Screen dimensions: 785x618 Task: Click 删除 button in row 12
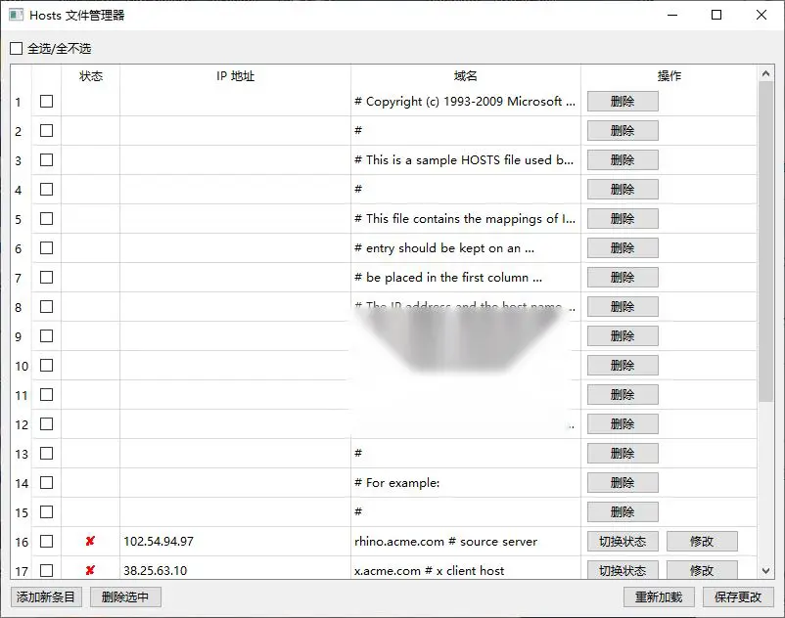[623, 424]
